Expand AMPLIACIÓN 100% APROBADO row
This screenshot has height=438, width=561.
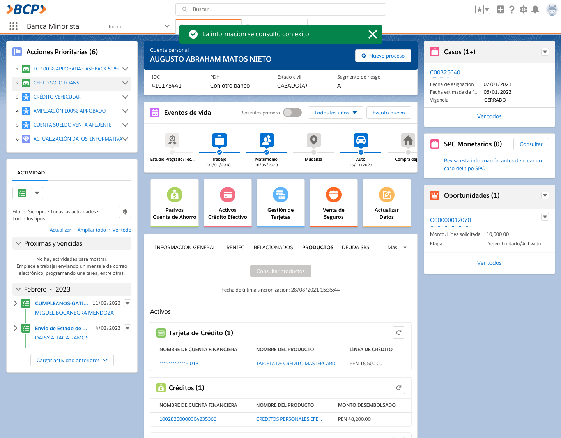(x=125, y=111)
